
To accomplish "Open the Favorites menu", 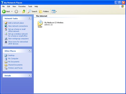I will coord(22,7).
